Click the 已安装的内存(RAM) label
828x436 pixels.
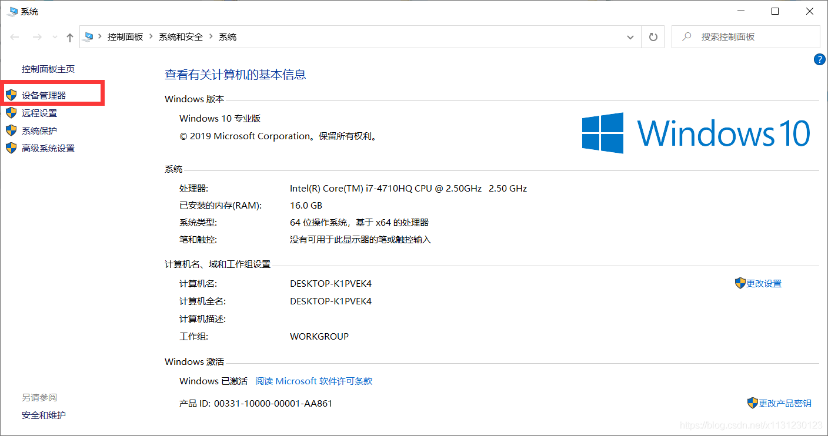pyautogui.click(x=221, y=206)
